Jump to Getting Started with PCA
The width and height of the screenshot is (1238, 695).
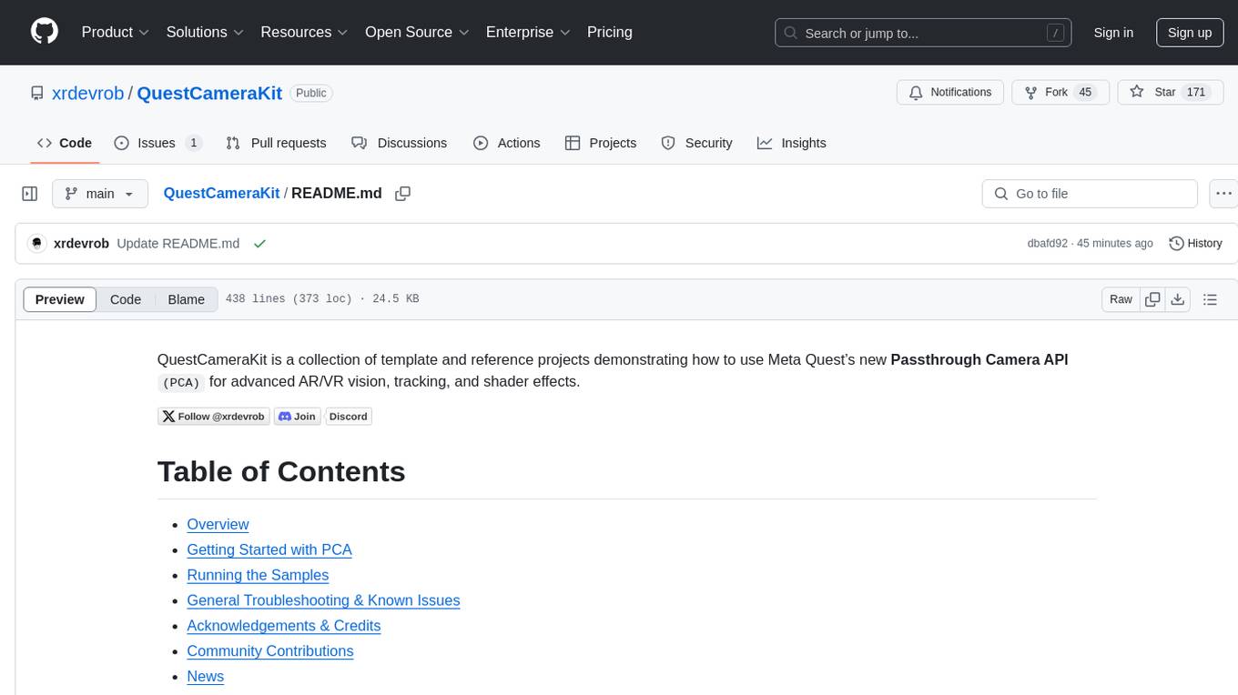pyautogui.click(x=269, y=550)
